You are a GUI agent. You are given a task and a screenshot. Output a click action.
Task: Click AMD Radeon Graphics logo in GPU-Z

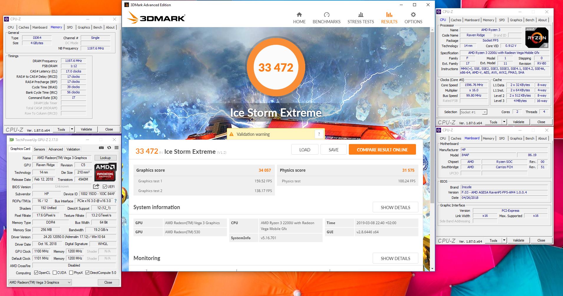[105, 172]
